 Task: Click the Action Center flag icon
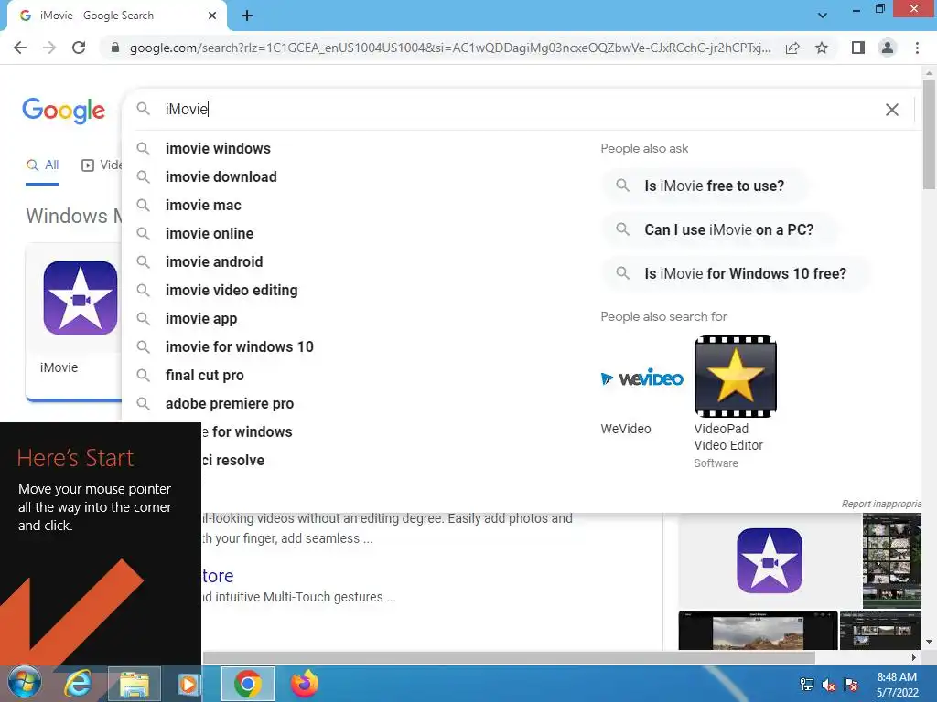pos(851,685)
